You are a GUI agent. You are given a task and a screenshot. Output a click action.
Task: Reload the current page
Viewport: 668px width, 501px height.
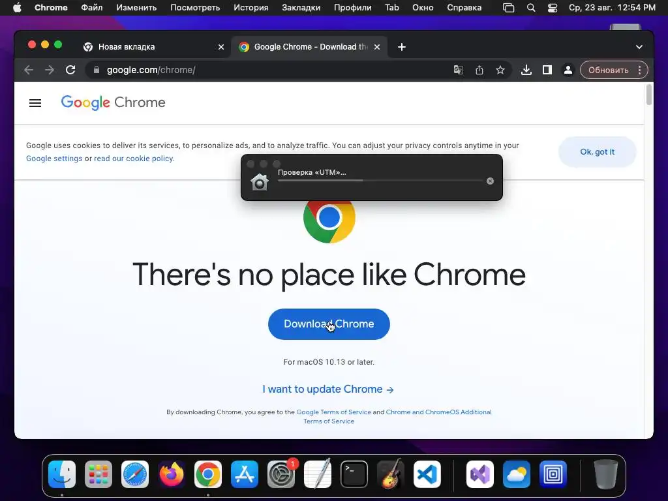tap(70, 70)
